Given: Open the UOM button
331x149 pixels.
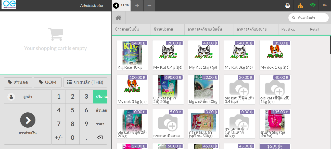Looking at the screenshot, I should click(x=47, y=82).
